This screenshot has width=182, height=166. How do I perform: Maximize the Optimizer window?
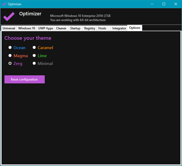tap(164, 4)
